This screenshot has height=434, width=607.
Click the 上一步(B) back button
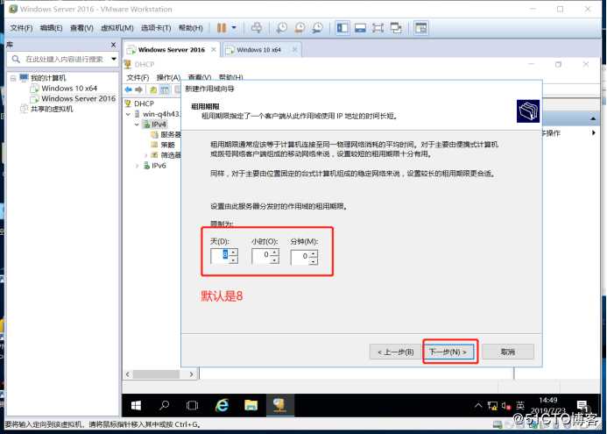(395, 352)
